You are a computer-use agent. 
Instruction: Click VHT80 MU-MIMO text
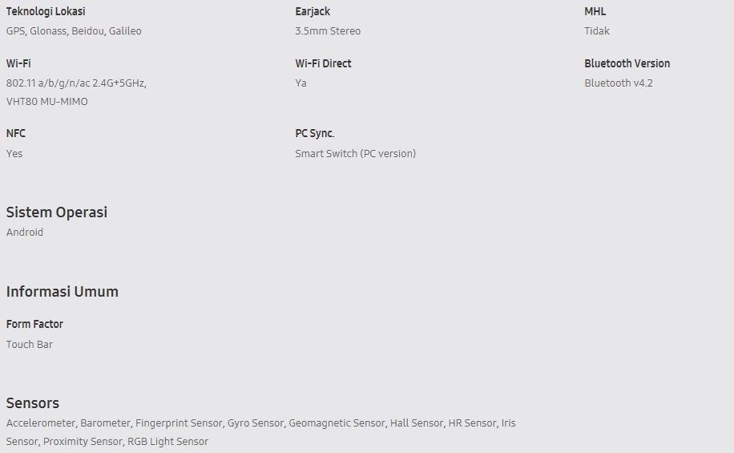click(x=46, y=102)
